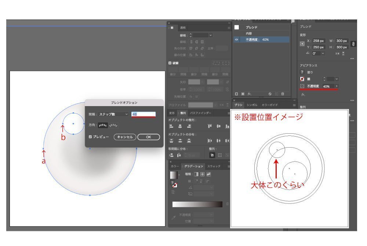Click the キャンセル button
Screen dimensions: 367x246
[125, 137]
